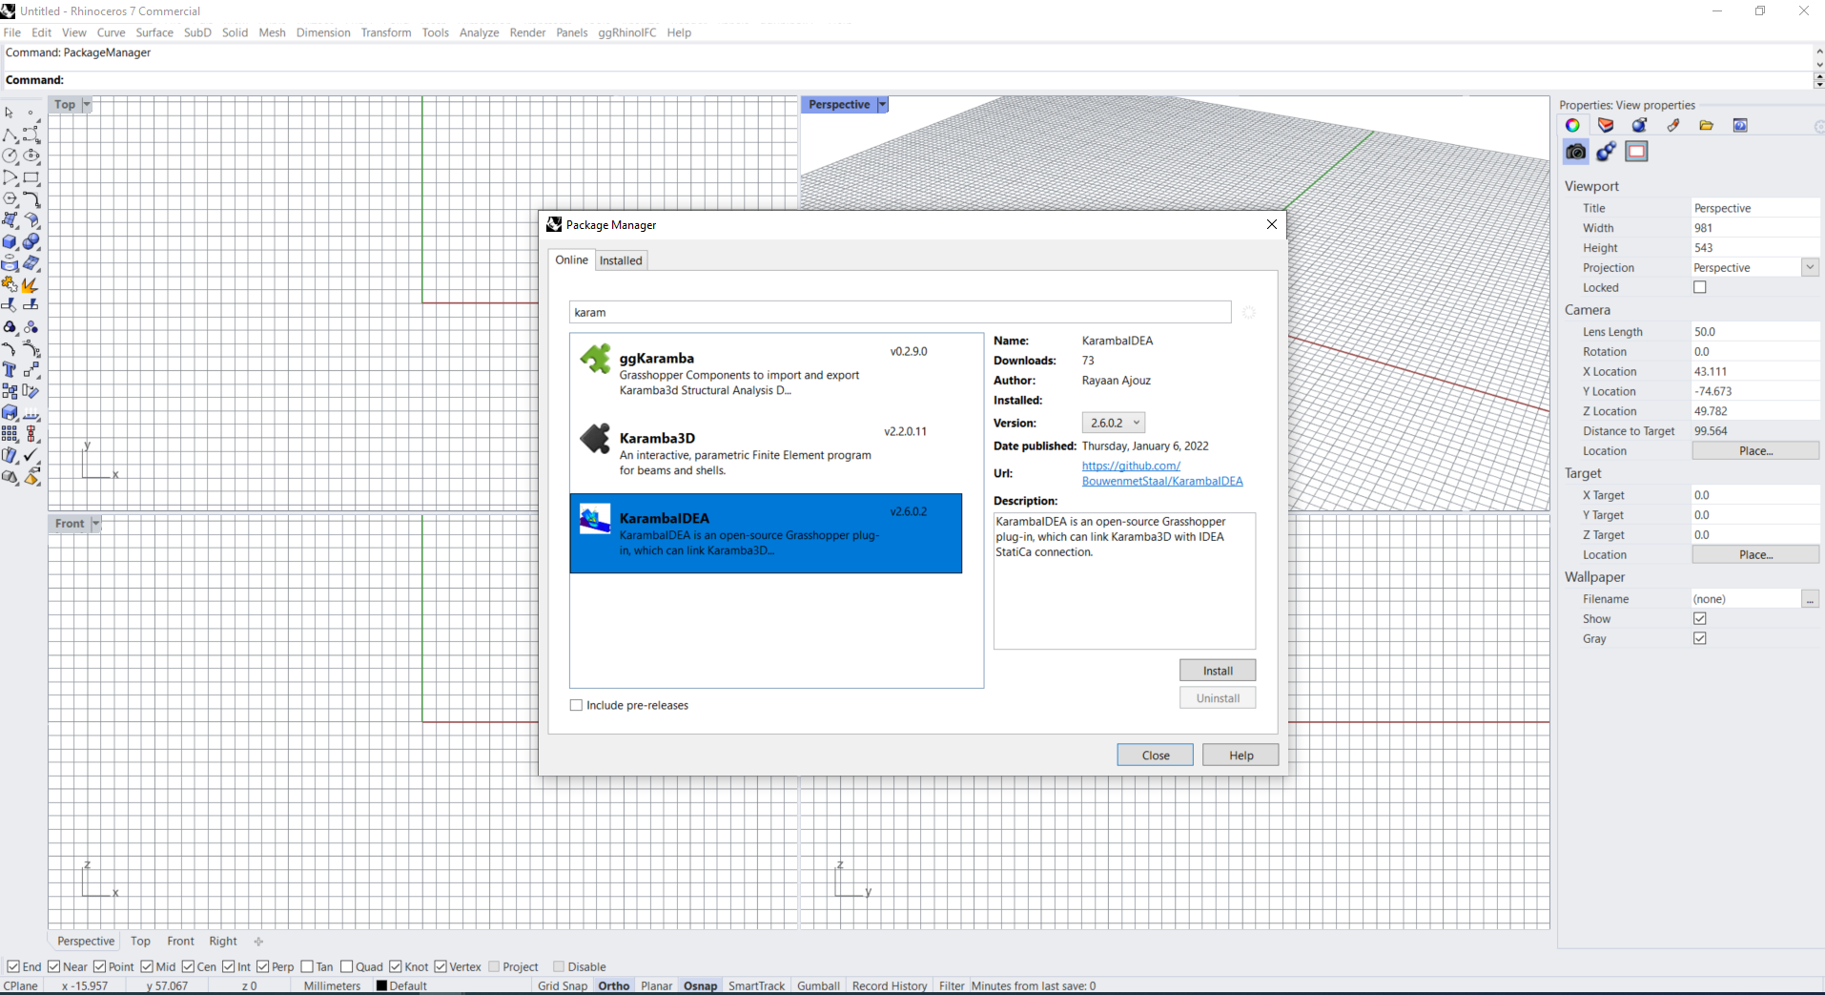This screenshot has width=1825, height=995.
Task: Enable the Quad osnap checkbox
Action: click(x=347, y=966)
